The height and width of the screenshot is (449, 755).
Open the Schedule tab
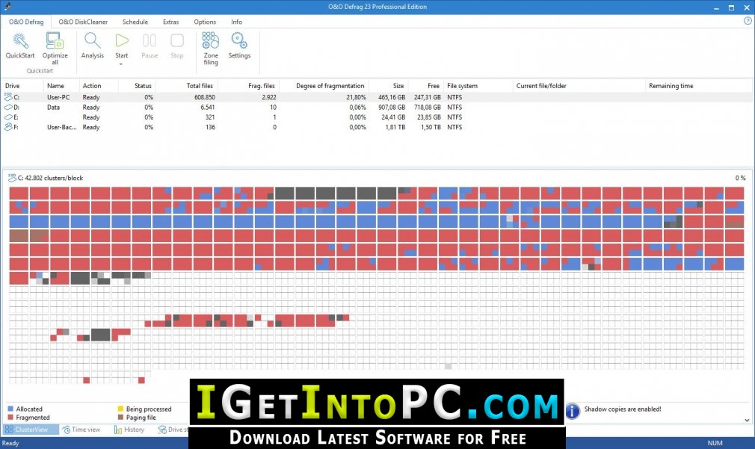(135, 22)
